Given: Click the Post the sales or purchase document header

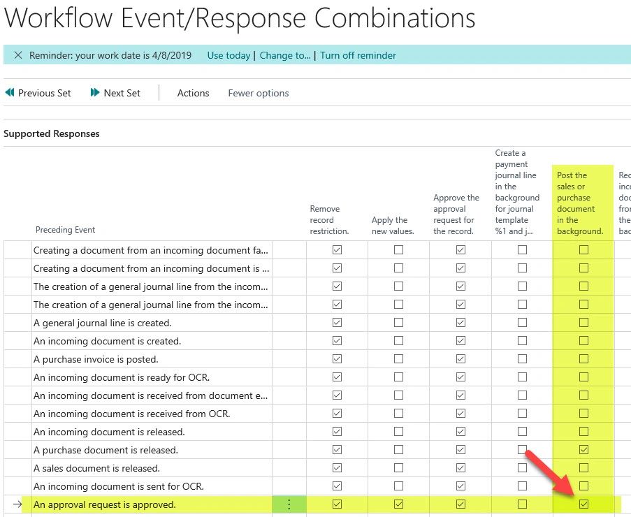Looking at the screenshot, I should (x=579, y=203).
